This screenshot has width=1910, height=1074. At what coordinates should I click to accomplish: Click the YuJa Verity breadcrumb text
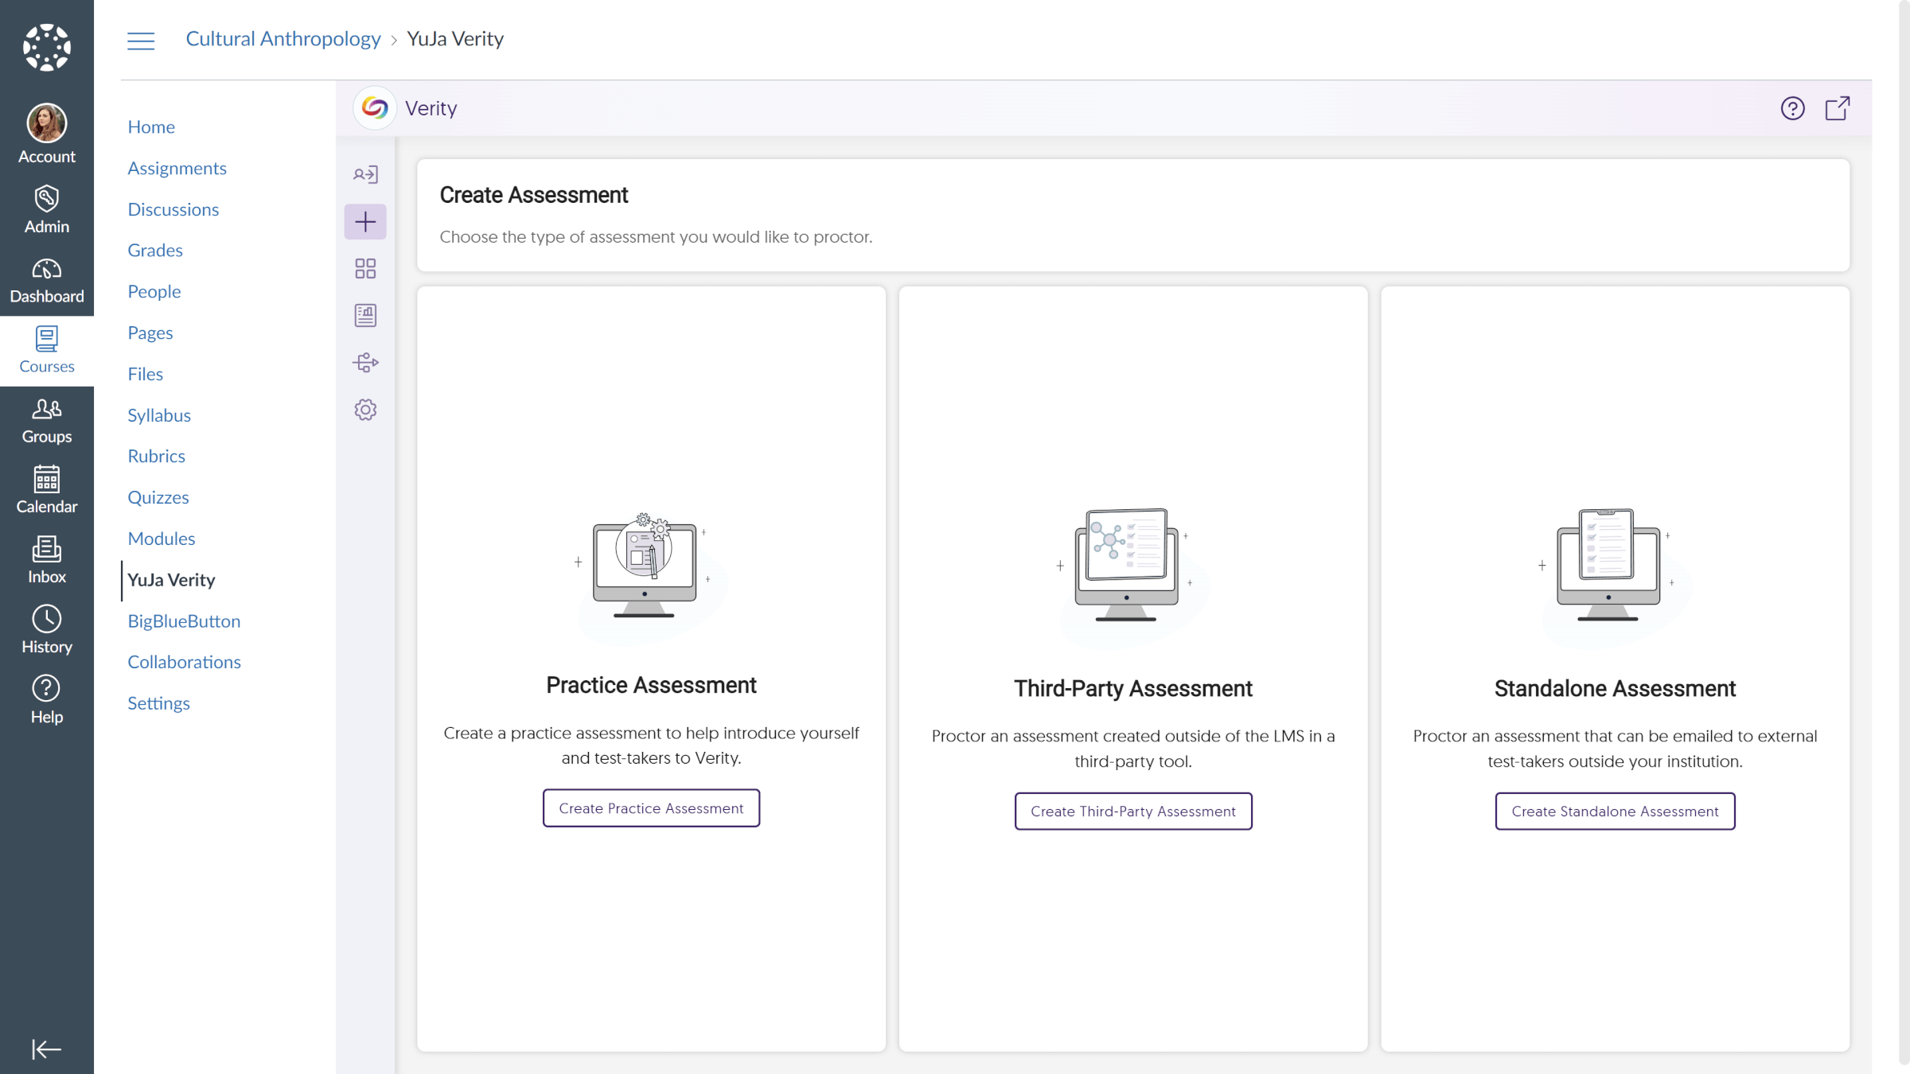[455, 39]
